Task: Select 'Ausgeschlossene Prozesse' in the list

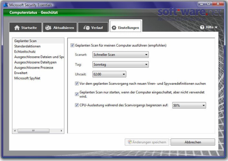Action: 38,68
